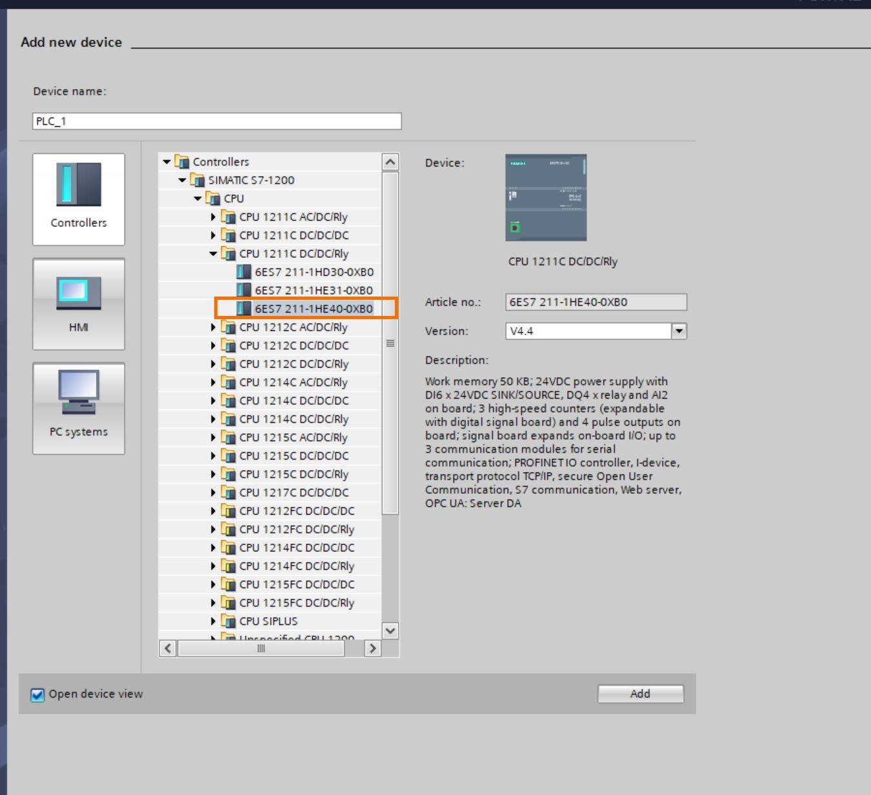Viewport: 871px width, 795px height.
Task: Select 6ES7 211-1HD30-0XB0 module icon
Action: point(244,272)
